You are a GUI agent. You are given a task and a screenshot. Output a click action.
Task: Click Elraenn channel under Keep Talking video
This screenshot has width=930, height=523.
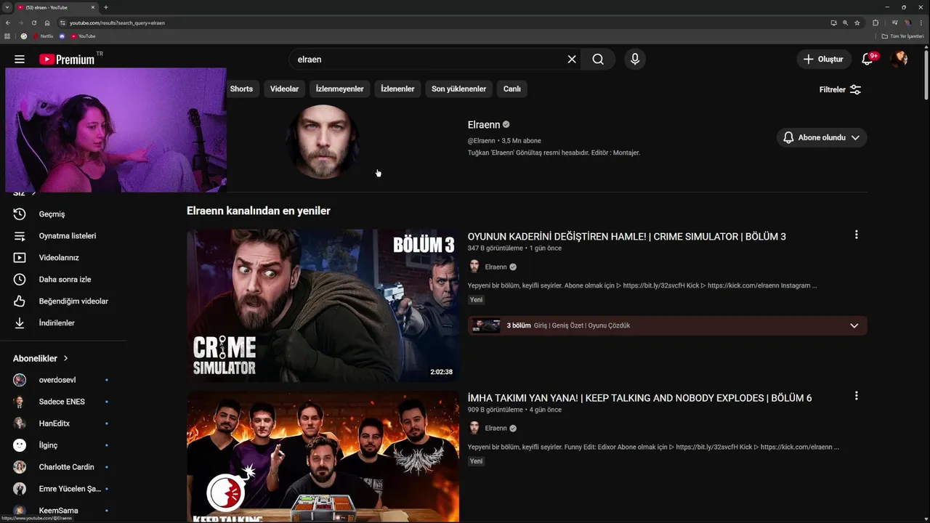click(496, 428)
